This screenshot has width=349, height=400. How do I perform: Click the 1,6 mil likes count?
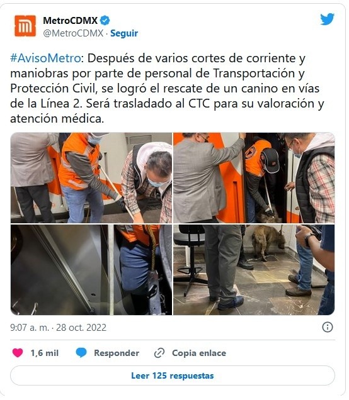click(45, 353)
